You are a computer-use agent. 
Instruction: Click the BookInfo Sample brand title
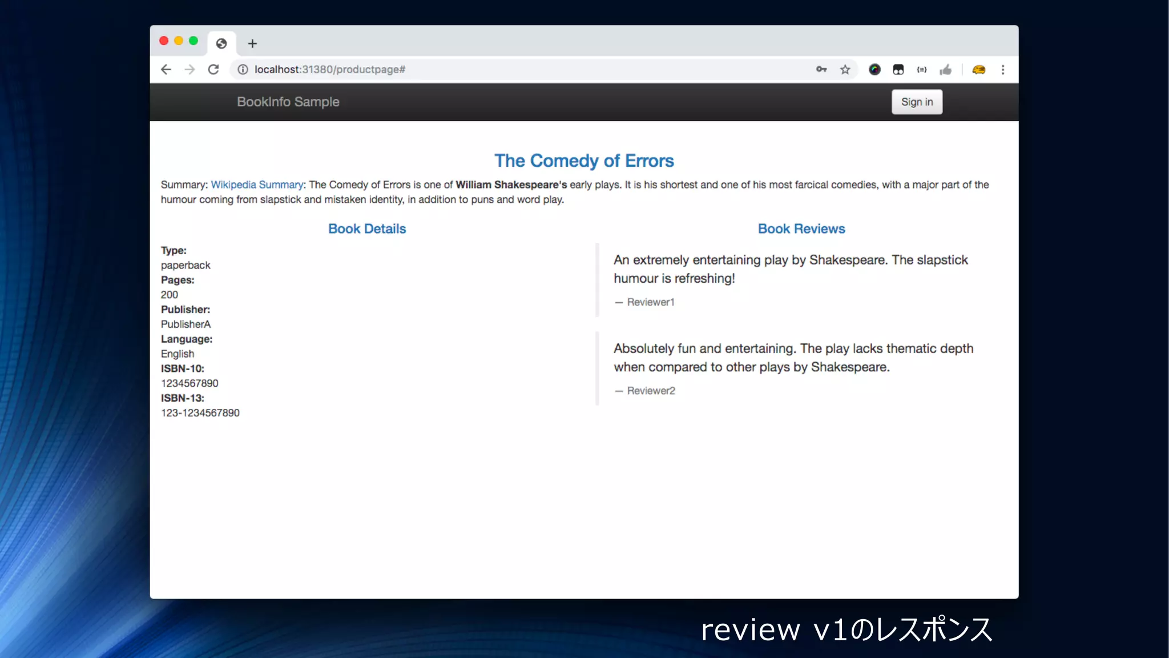(288, 102)
